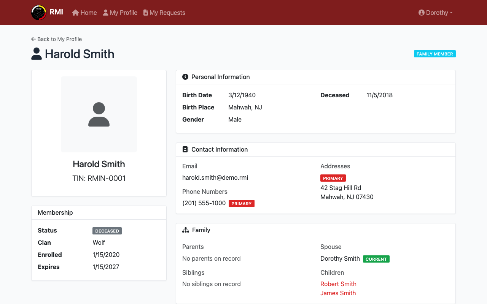Viewport: 487px width, 304px height.
Task: Click the person icon beside Harold Smith heading
Action: [x=36, y=54]
